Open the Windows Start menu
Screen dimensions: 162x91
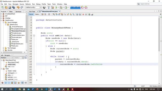[x=2, y=89]
